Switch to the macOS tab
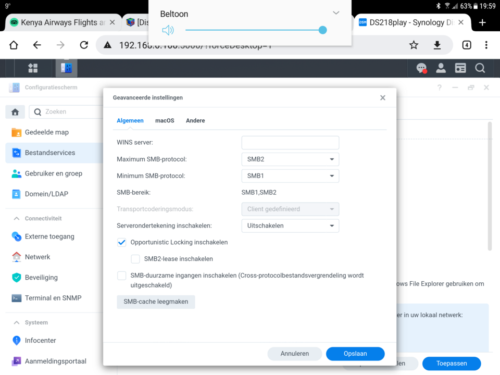This screenshot has height=375, width=500. tap(165, 120)
